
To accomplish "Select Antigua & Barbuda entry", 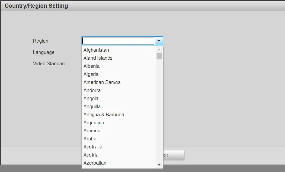I will click(x=119, y=115).
